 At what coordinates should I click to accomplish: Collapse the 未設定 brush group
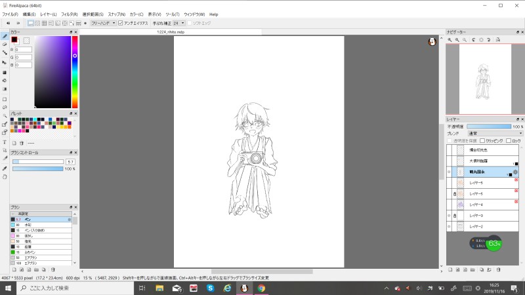click(x=12, y=214)
